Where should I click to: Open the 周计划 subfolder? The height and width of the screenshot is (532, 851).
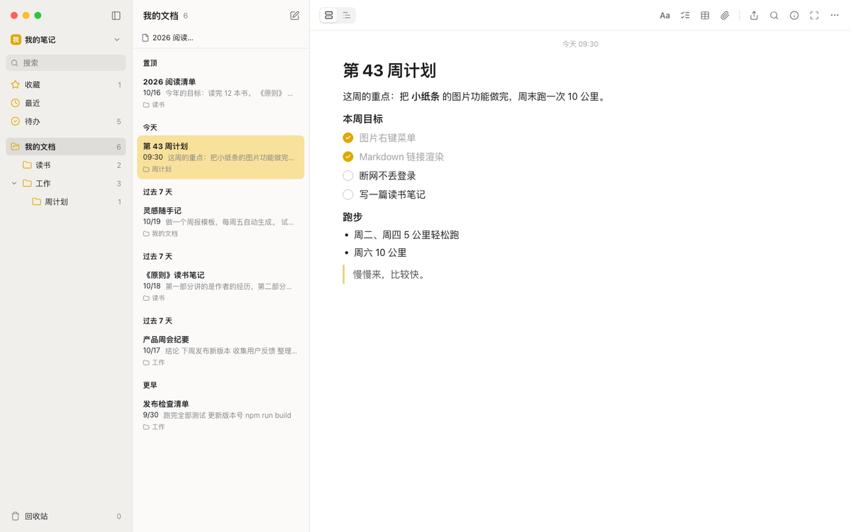tap(66, 202)
